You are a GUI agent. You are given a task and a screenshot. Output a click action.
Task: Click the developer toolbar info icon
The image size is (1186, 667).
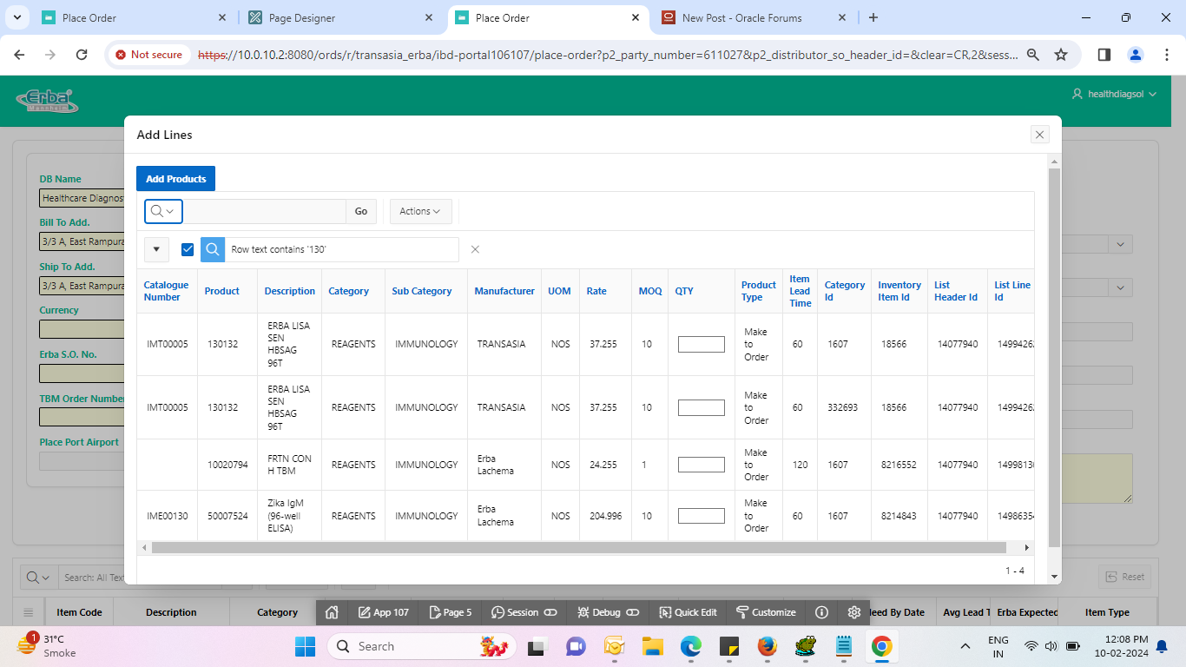click(821, 612)
